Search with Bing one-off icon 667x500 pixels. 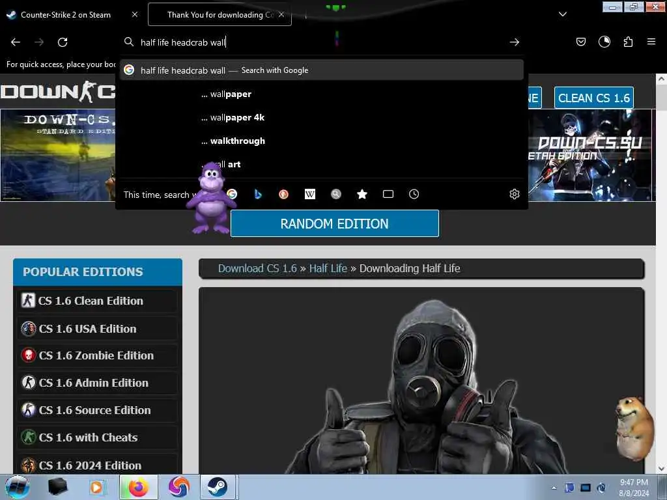coord(258,194)
